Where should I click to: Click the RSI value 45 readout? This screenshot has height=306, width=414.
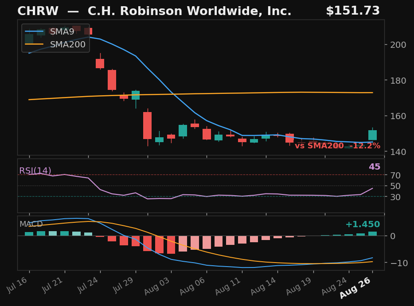click(375, 167)
